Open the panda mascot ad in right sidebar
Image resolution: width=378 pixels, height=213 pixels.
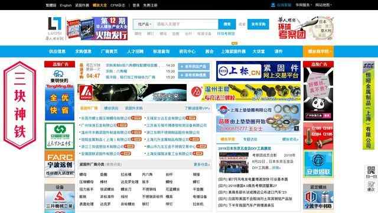(318, 93)
